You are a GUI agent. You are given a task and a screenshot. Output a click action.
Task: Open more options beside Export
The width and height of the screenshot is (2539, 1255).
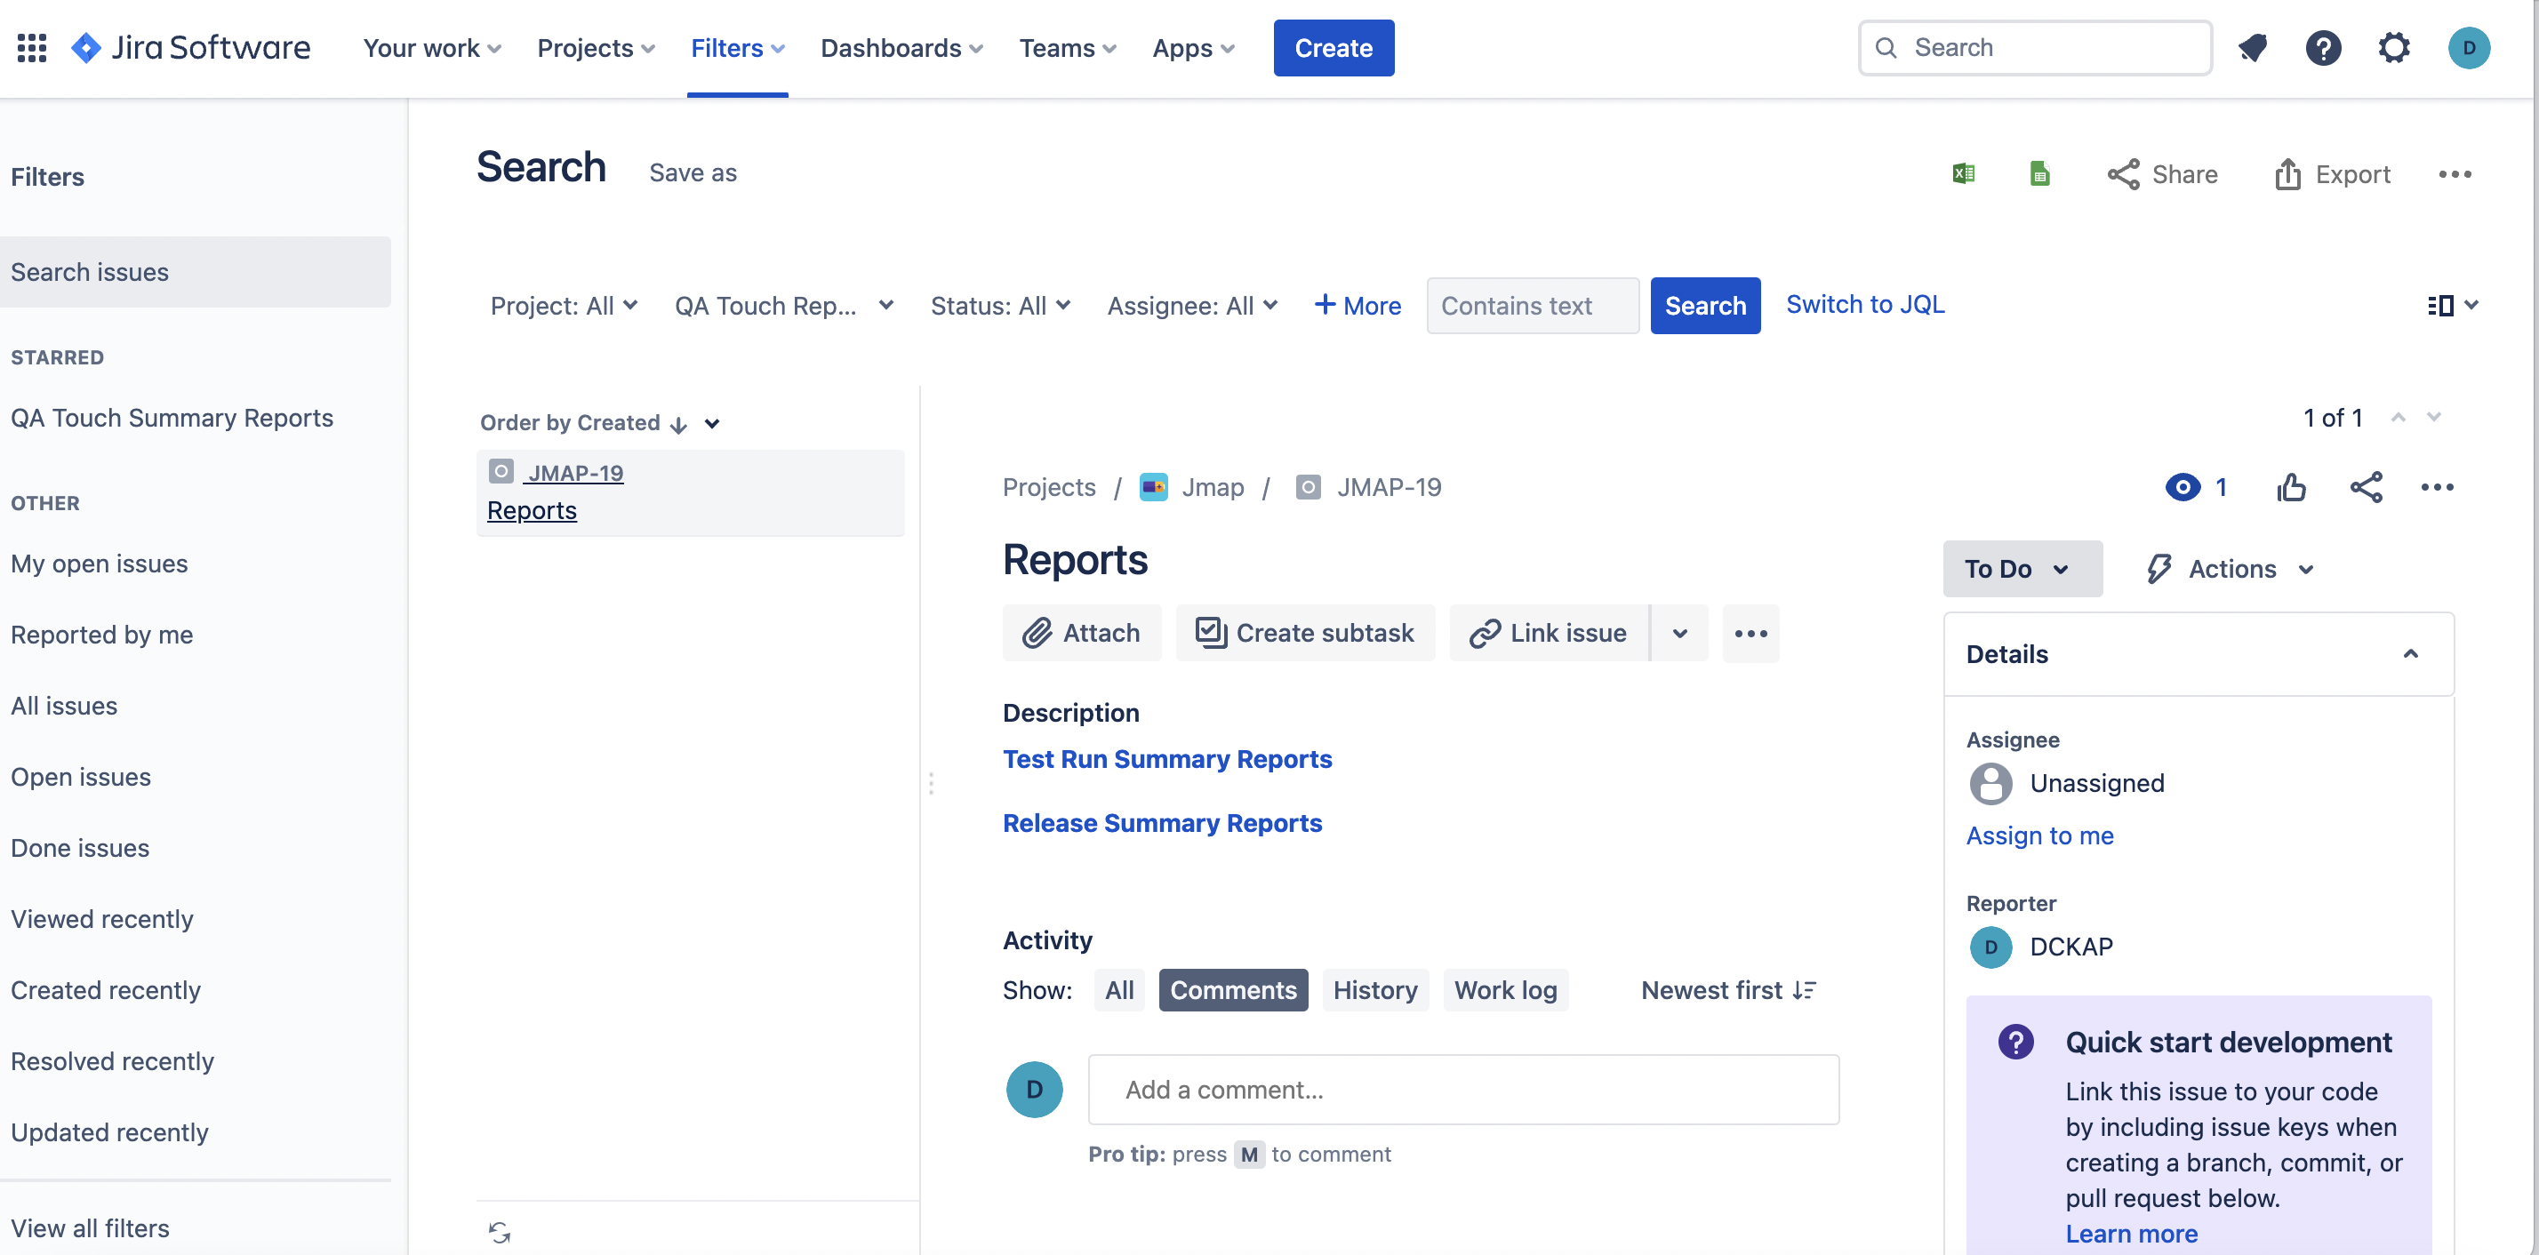coord(2455,174)
